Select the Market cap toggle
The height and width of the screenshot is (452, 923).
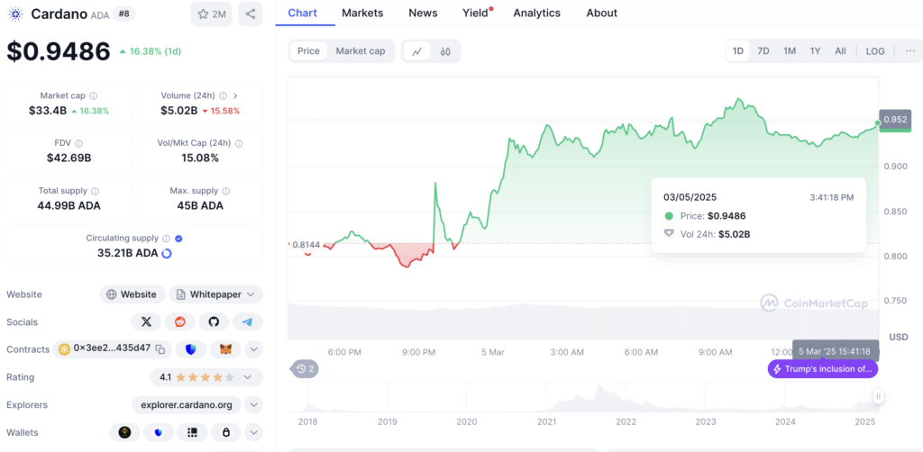pyautogui.click(x=361, y=51)
